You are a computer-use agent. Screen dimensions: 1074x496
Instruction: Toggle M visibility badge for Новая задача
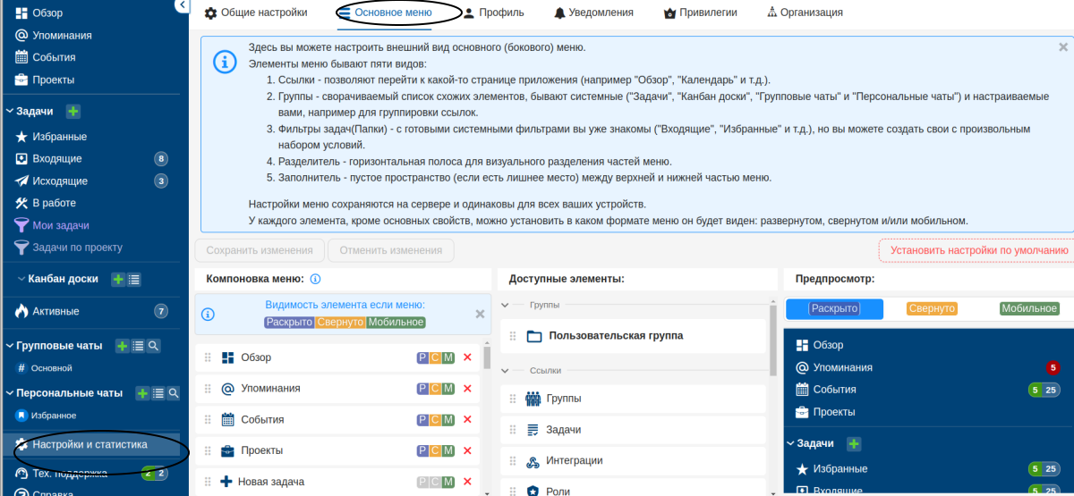[448, 482]
